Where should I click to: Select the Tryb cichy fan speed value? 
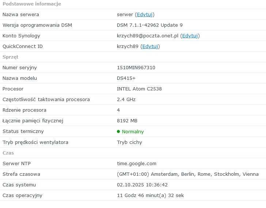pyautogui.click(x=129, y=142)
